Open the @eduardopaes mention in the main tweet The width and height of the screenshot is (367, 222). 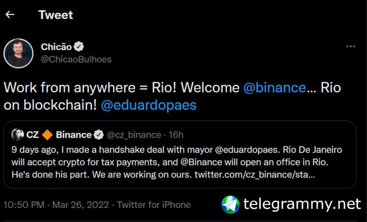pyautogui.click(x=149, y=106)
